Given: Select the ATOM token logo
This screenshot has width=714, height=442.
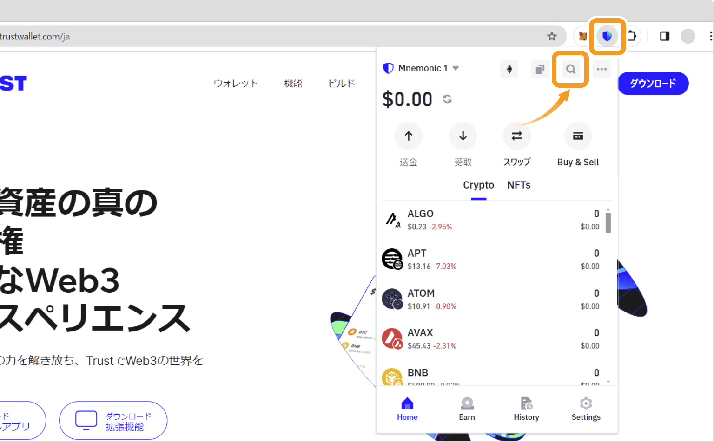Looking at the screenshot, I should pyautogui.click(x=392, y=299).
